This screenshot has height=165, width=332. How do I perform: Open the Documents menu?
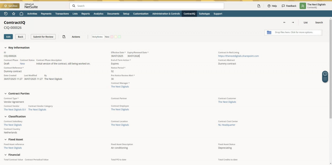113,14
